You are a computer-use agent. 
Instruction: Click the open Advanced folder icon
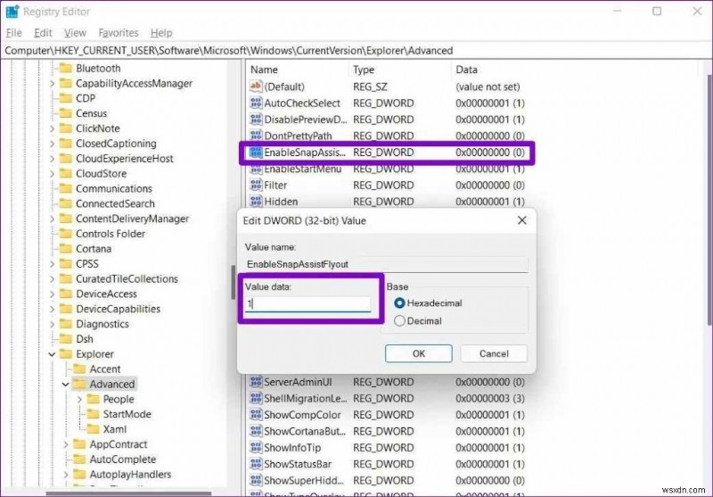point(79,384)
